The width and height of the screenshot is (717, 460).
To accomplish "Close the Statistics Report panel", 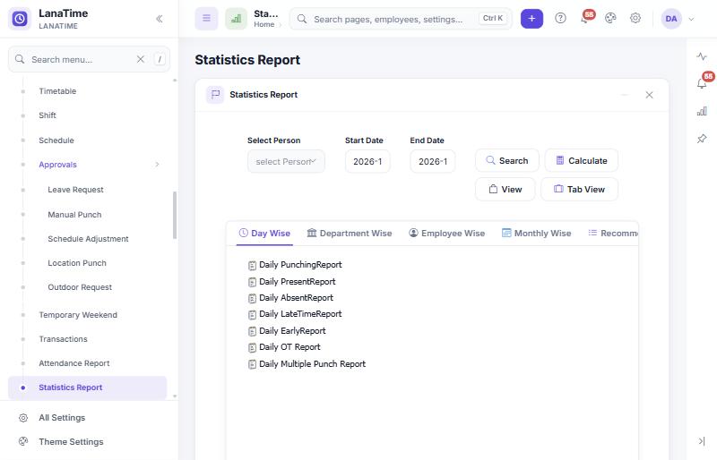I will (x=649, y=95).
